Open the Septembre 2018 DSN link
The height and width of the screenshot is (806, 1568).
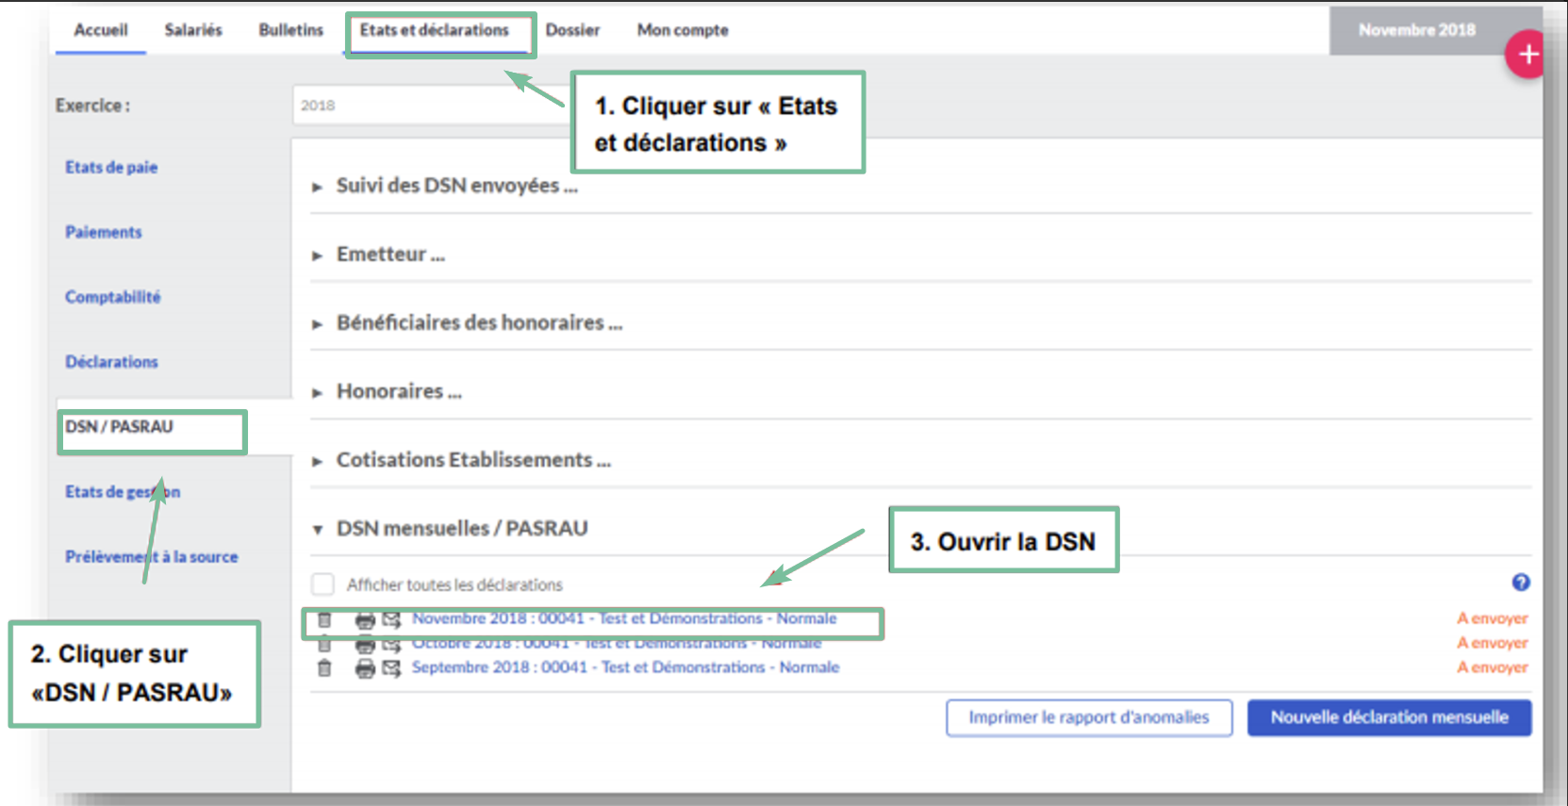625,667
